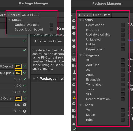Click the Decentralization category label
133x131 pixels.
(x=98, y=99)
